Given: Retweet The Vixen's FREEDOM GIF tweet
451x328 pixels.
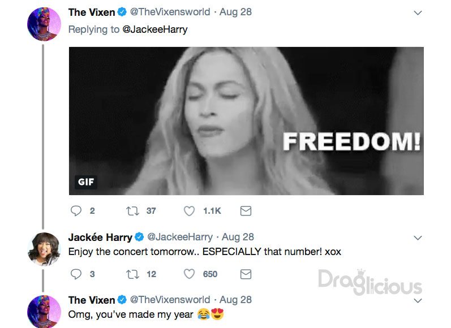Looking at the screenshot, I should click(132, 211).
